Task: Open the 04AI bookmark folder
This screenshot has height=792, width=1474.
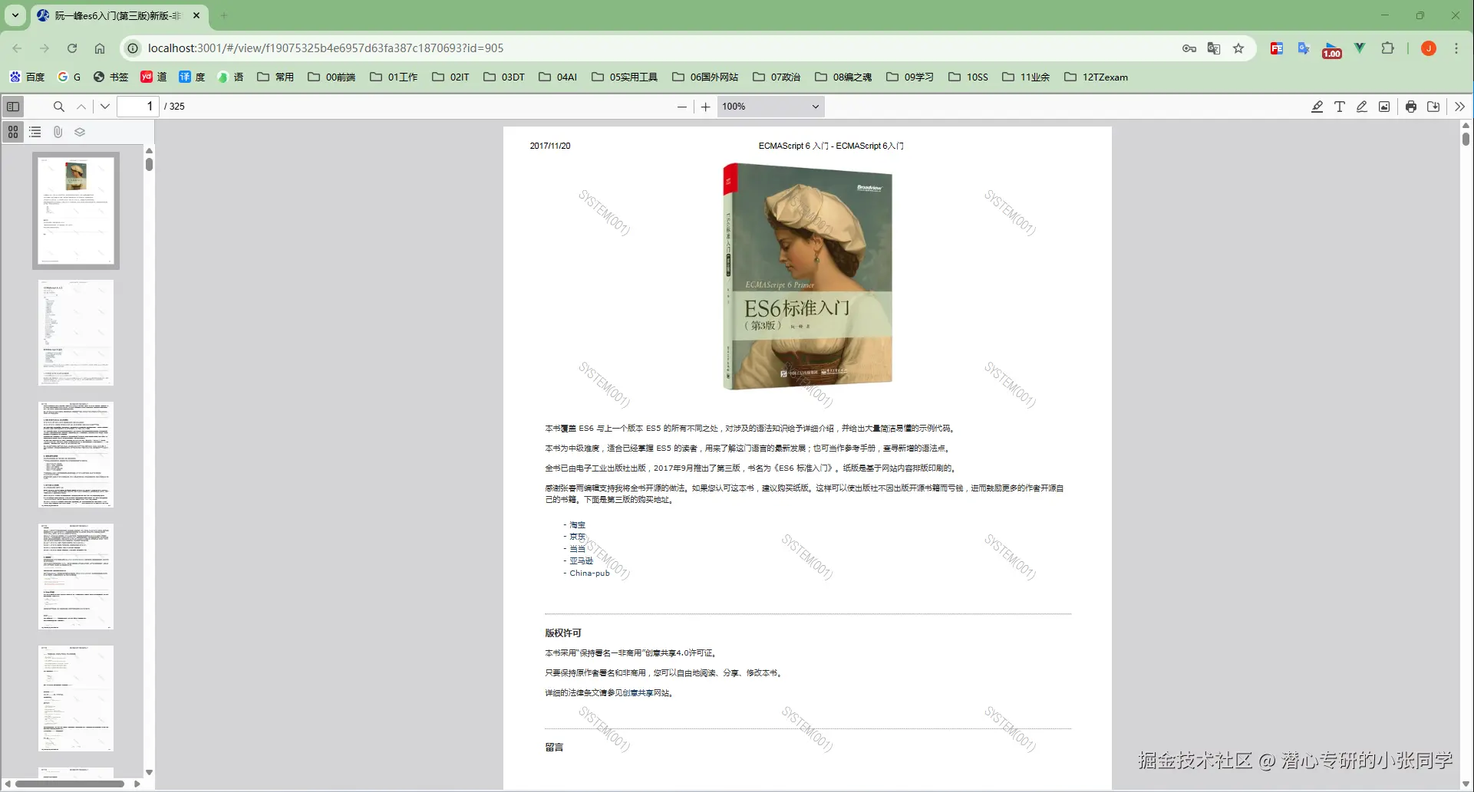Action: coord(558,77)
